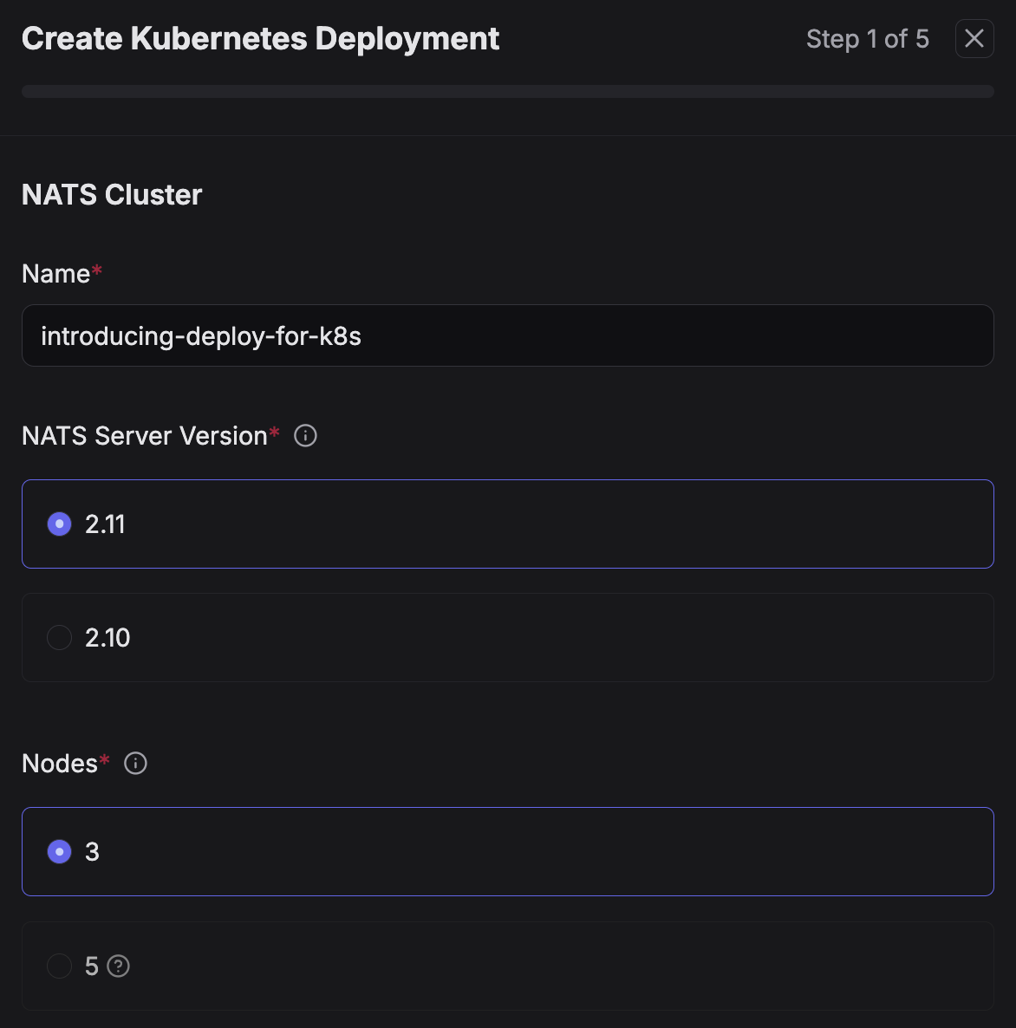Choose 3 nodes radio button
The image size is (1016, 1028).
(x=59, y=852)
